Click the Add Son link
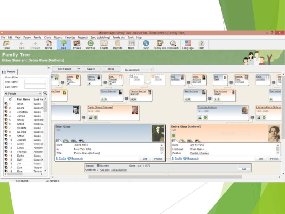Image resolution: width=285 pixels, height=214 pixels. click(x=105, y=170)
